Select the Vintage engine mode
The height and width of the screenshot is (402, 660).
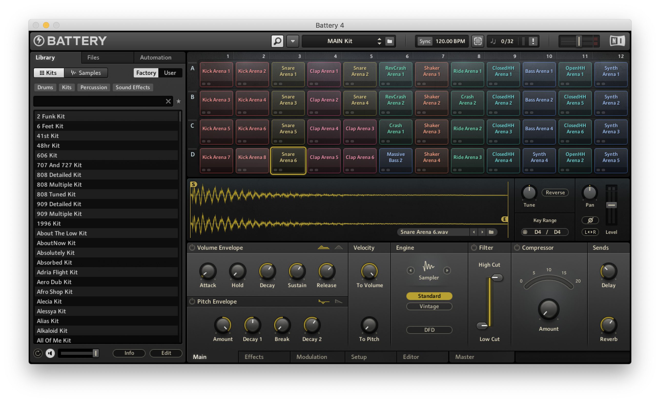coord(429,306)
